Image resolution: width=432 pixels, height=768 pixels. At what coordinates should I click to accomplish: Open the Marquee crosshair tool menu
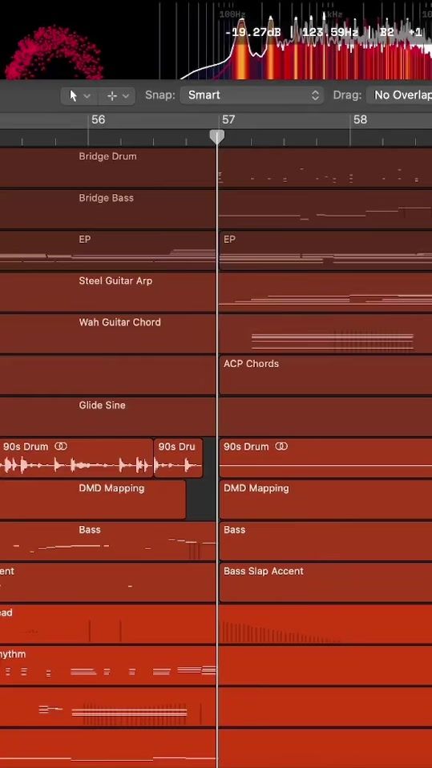[118, 95]
